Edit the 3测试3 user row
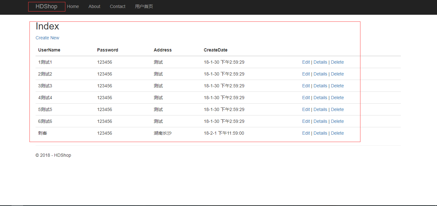 pyautogui.click(x=306, y=86)
